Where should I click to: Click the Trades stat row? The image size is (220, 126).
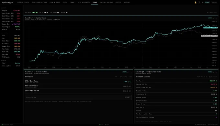176,111
